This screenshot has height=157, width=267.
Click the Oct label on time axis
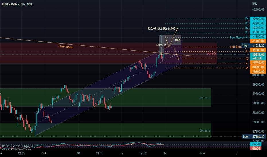click(x=44, y=153)
